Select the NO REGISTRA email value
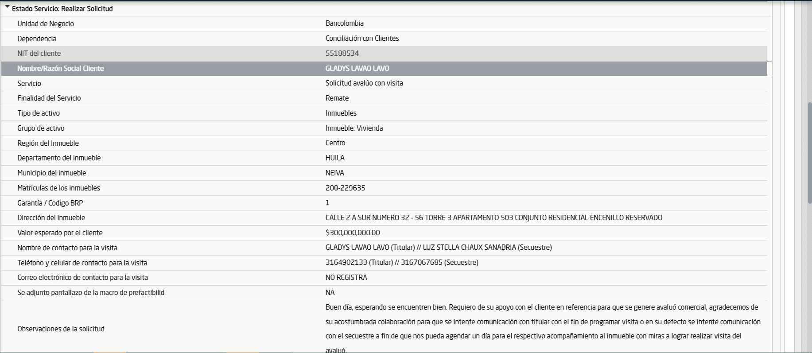This screenshot has width=812, height=353. 346,278
